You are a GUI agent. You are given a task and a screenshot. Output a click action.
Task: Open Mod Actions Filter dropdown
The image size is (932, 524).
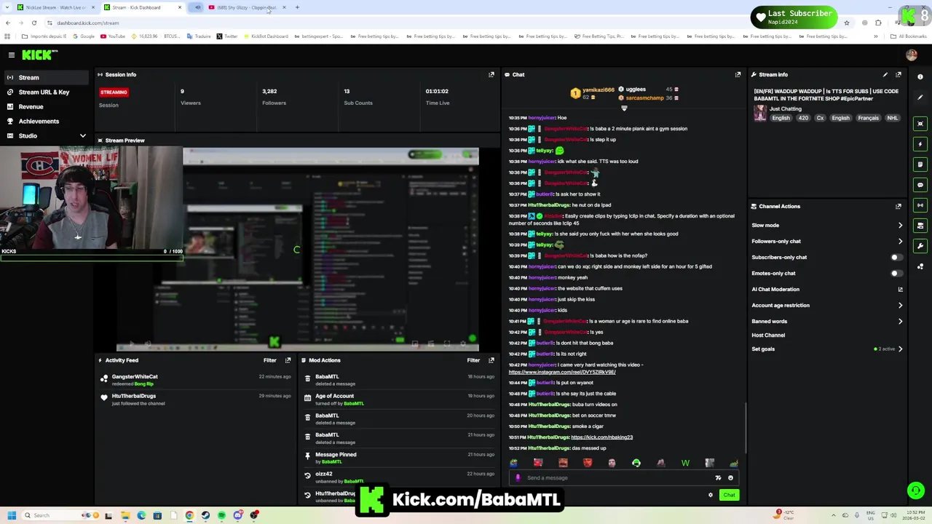473,360
